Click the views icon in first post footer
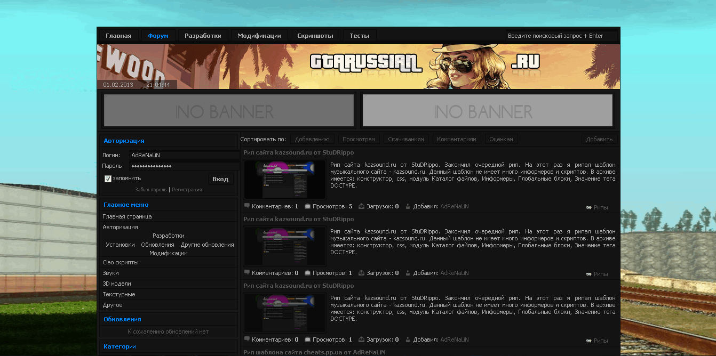The image size is (716, 356). (x=308, y=206)
